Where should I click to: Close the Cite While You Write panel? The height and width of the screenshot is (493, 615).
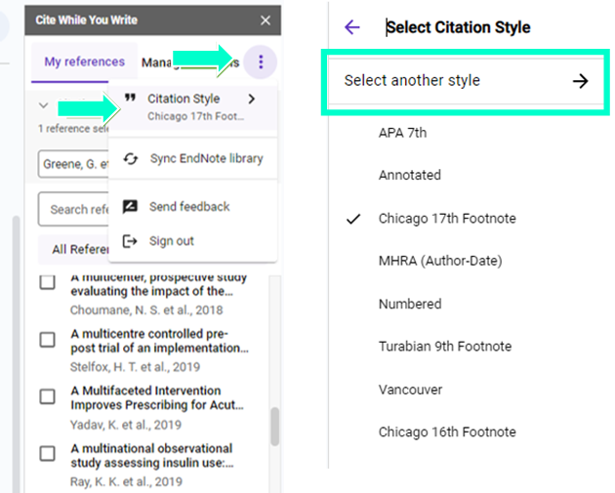tap(266, 21)
